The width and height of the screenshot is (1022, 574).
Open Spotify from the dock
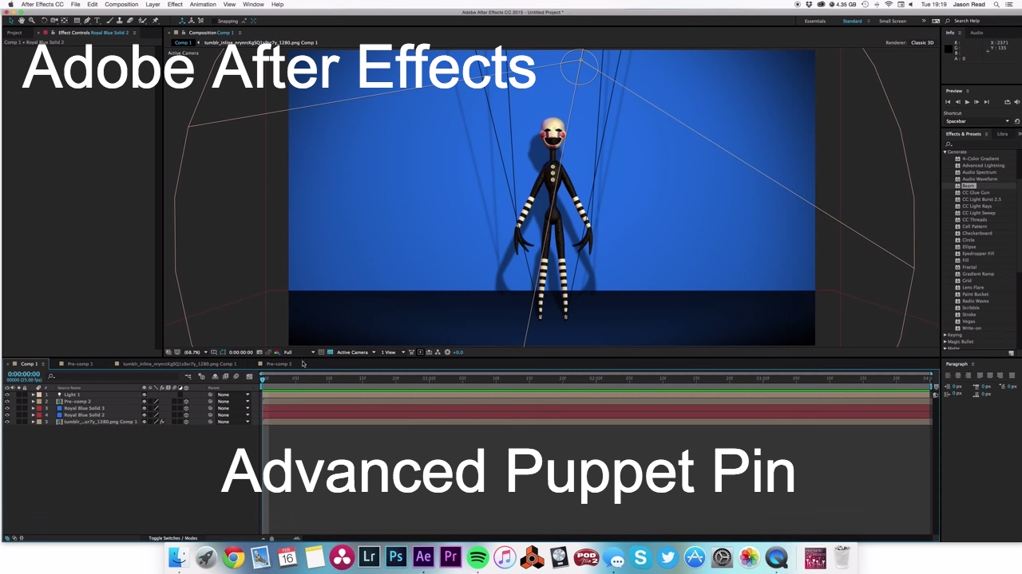point(477,557)
